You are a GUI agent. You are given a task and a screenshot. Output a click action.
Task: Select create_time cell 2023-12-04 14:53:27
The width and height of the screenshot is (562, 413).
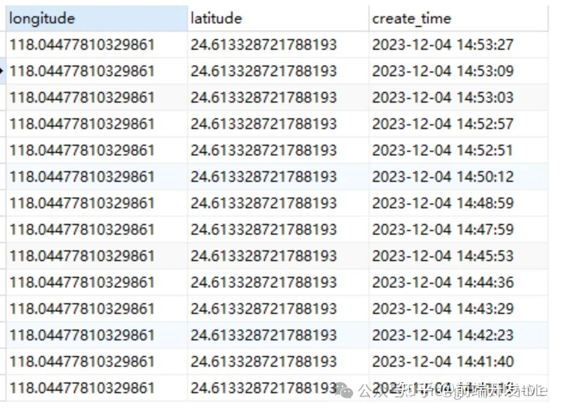[459, 45]
